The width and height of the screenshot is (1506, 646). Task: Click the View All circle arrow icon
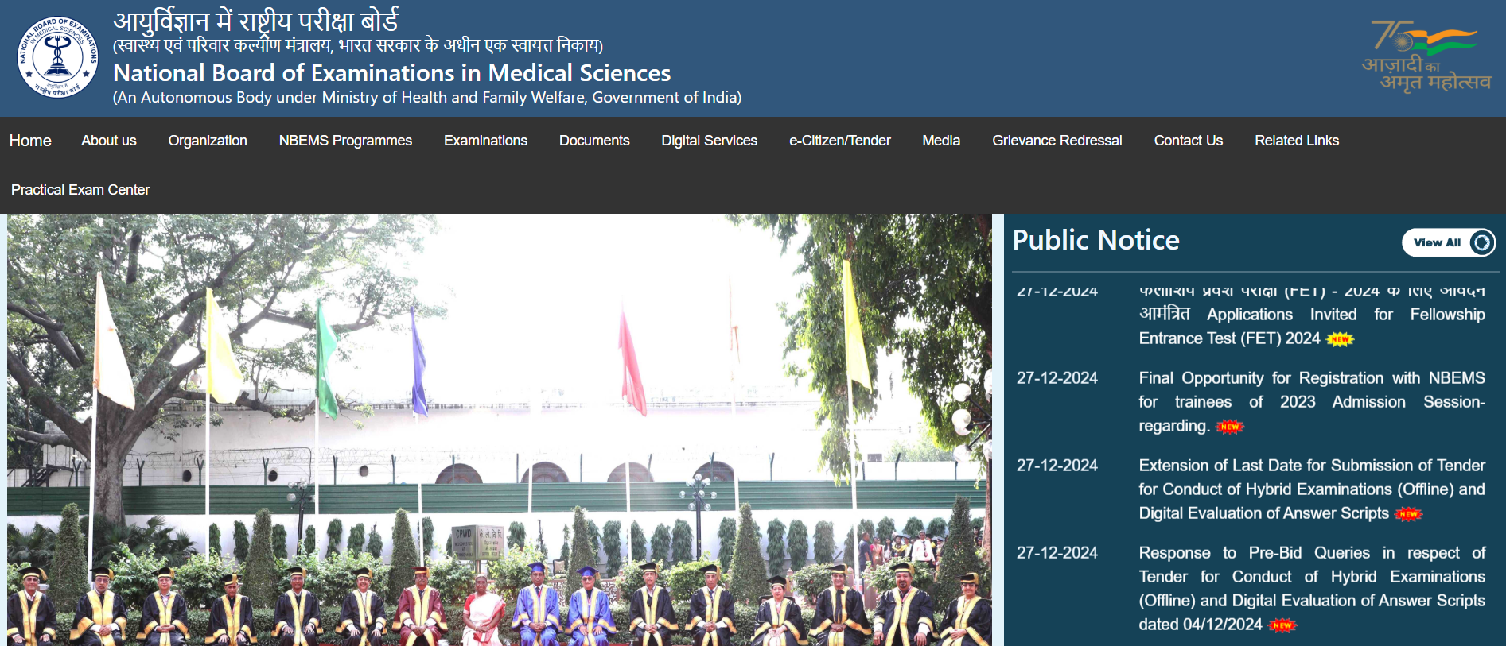click(x=1481, y=242)
